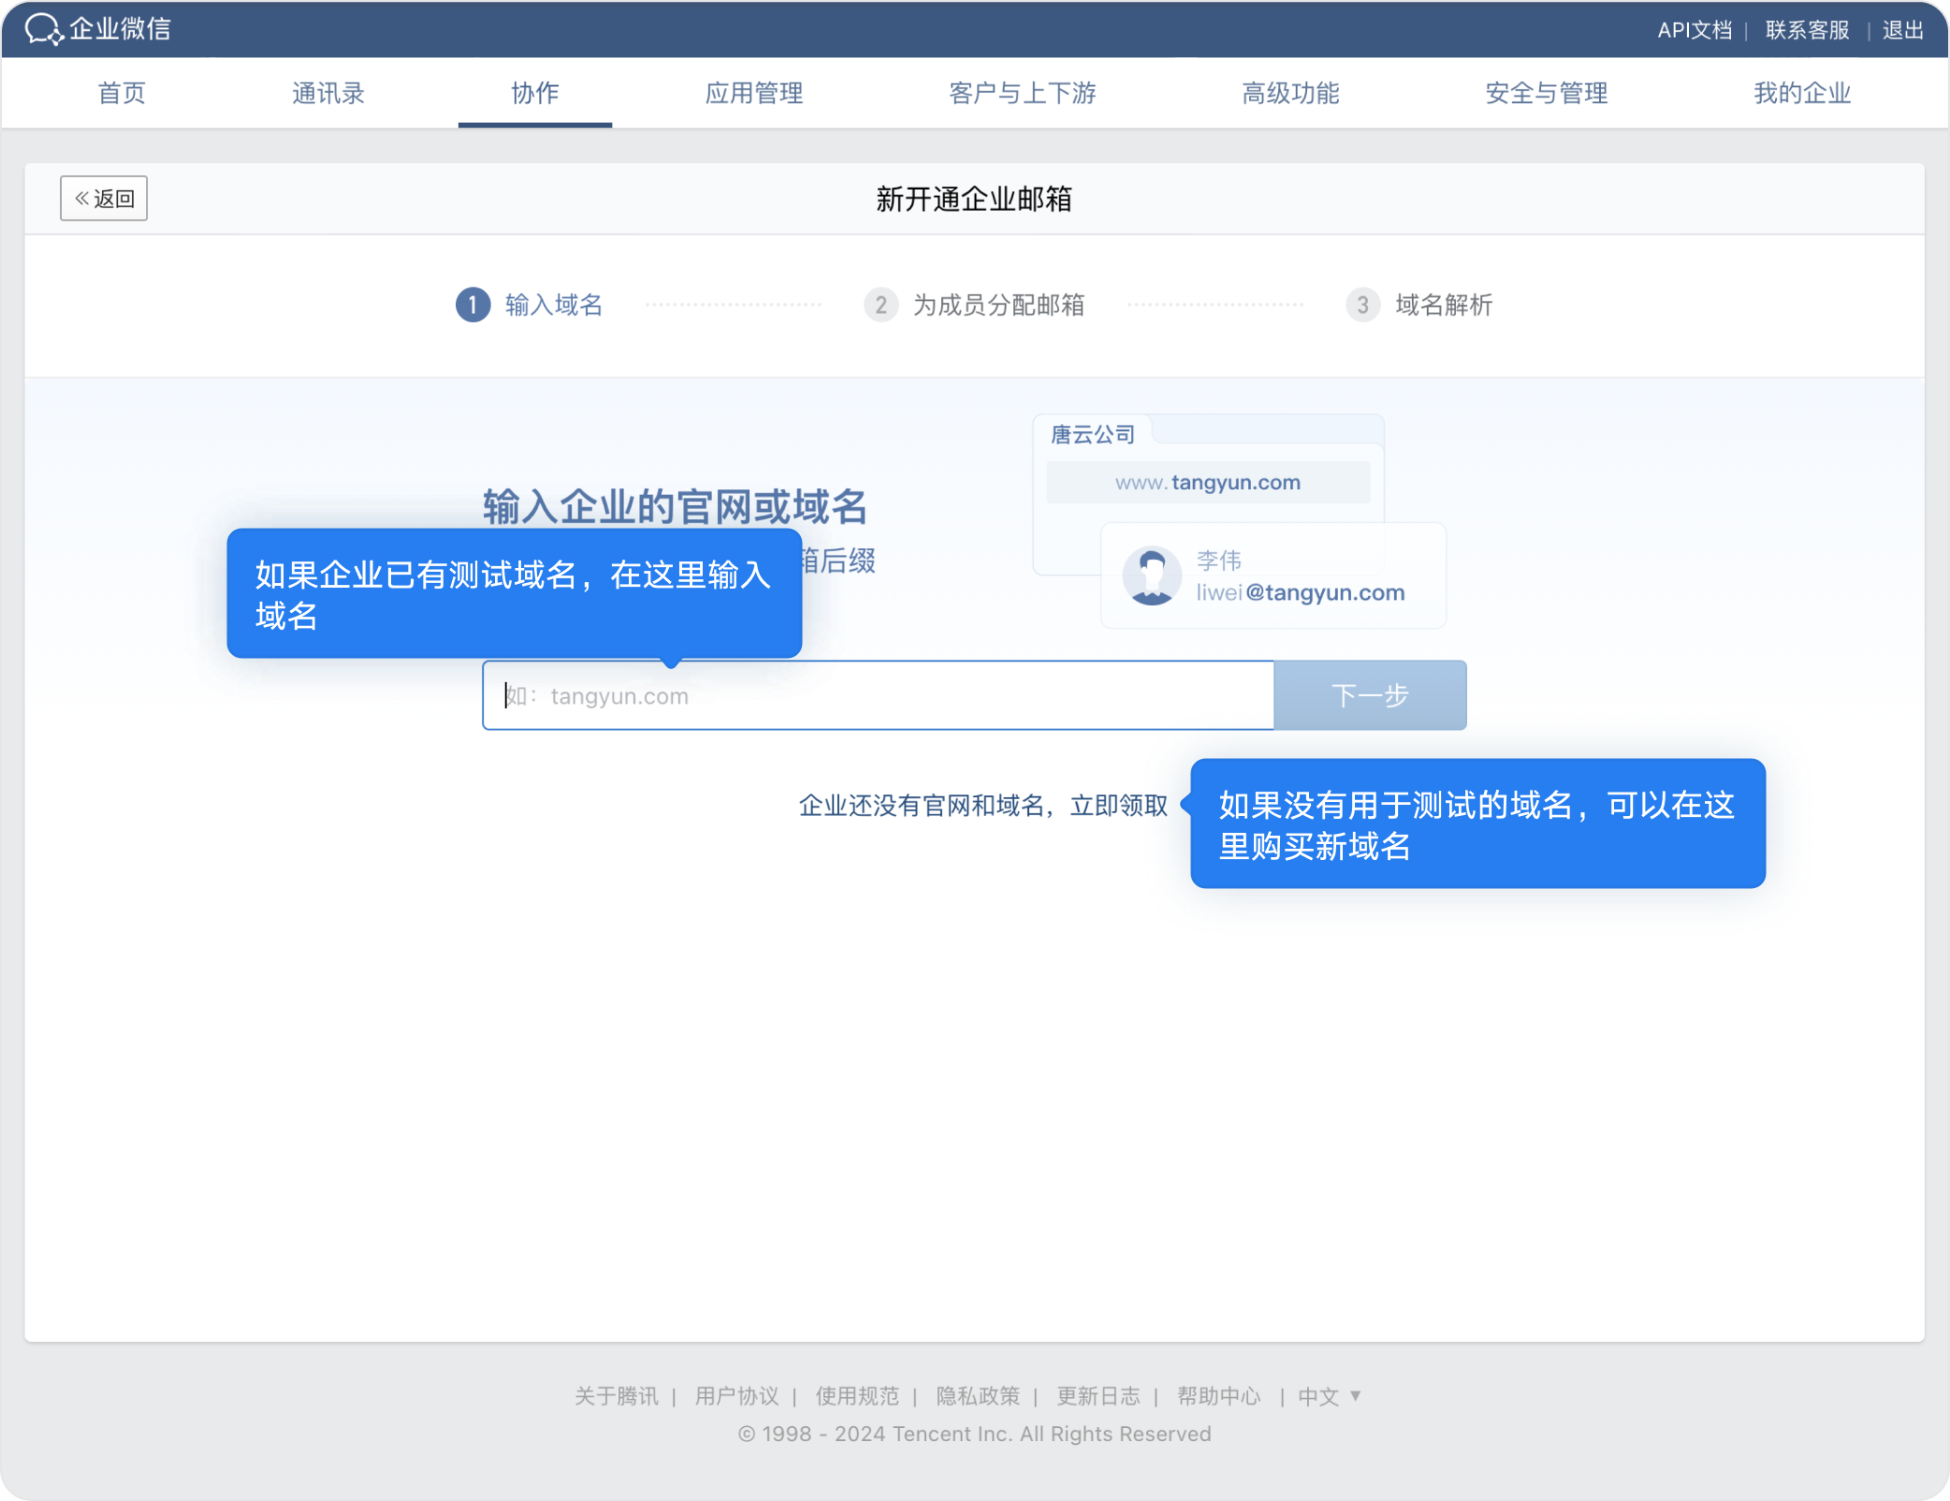Click the step 3 circle icon

[x=1362, y=305]
